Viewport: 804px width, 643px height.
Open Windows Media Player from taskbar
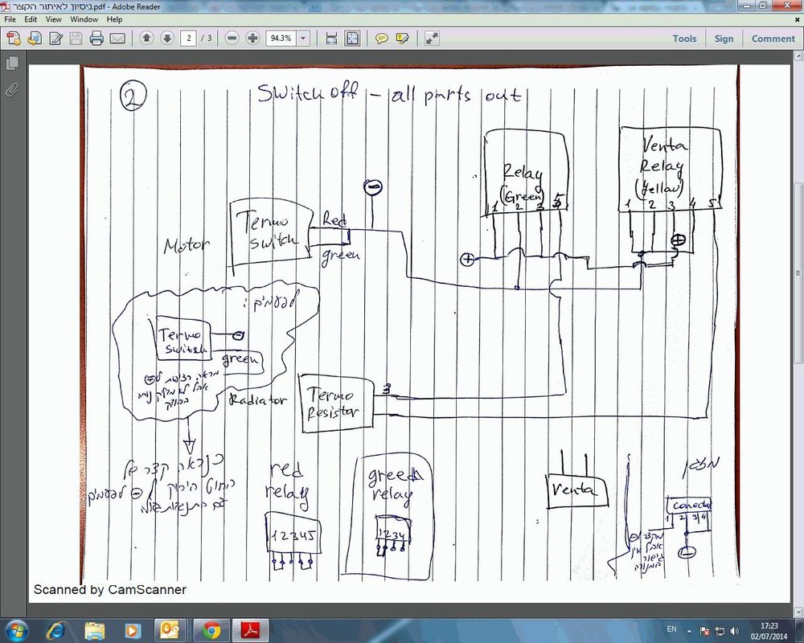coord(133,630)
